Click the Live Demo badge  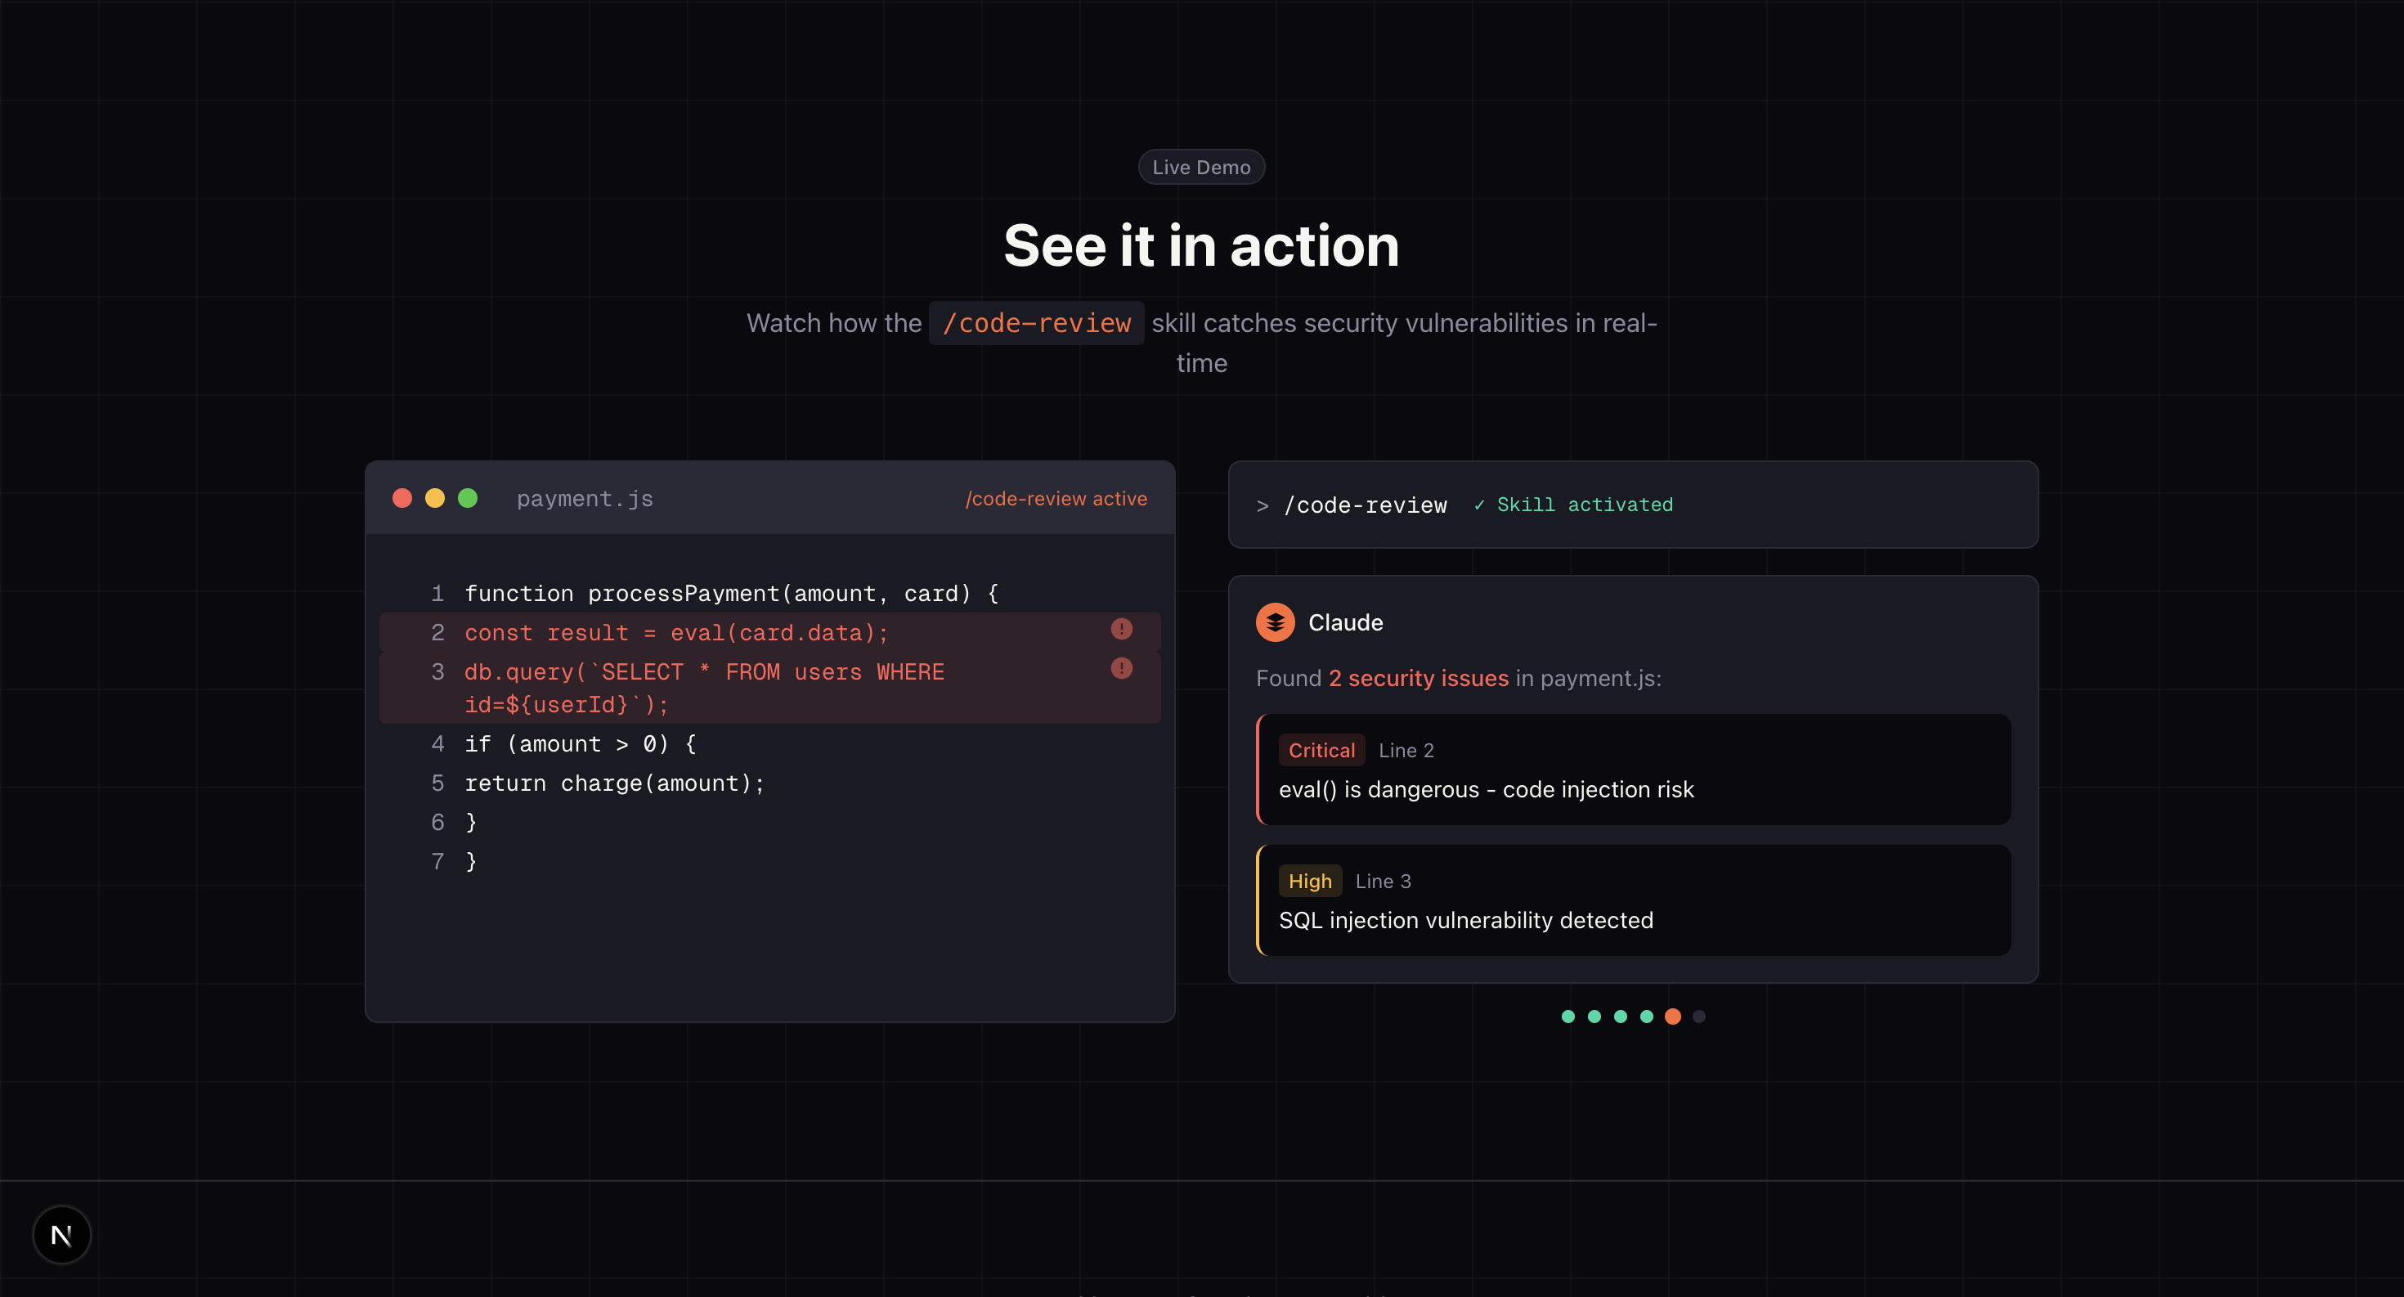tap(1201, 166)
